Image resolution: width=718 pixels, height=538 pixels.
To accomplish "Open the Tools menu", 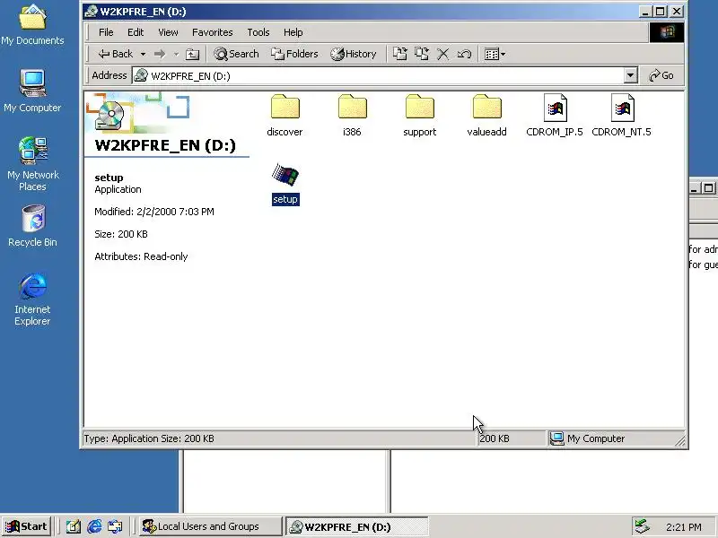I will [258, 32].
